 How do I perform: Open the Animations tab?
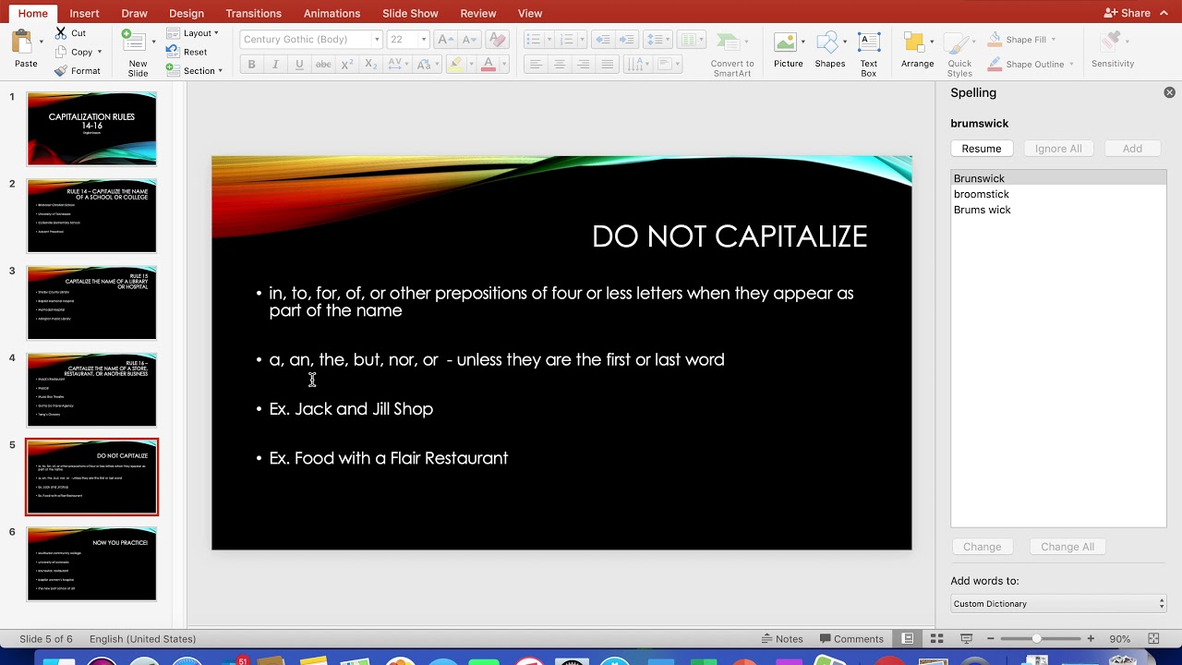click(x=332, y=14)
